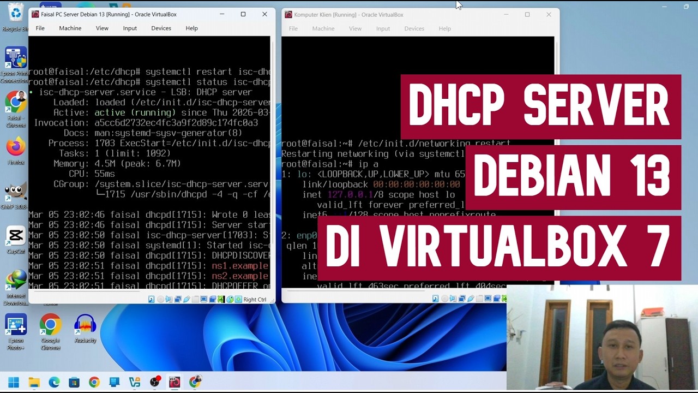This screenshot has width=698, height=393.
Task: Open File menu in Faisal PC Server window
Action: (40, 28)
